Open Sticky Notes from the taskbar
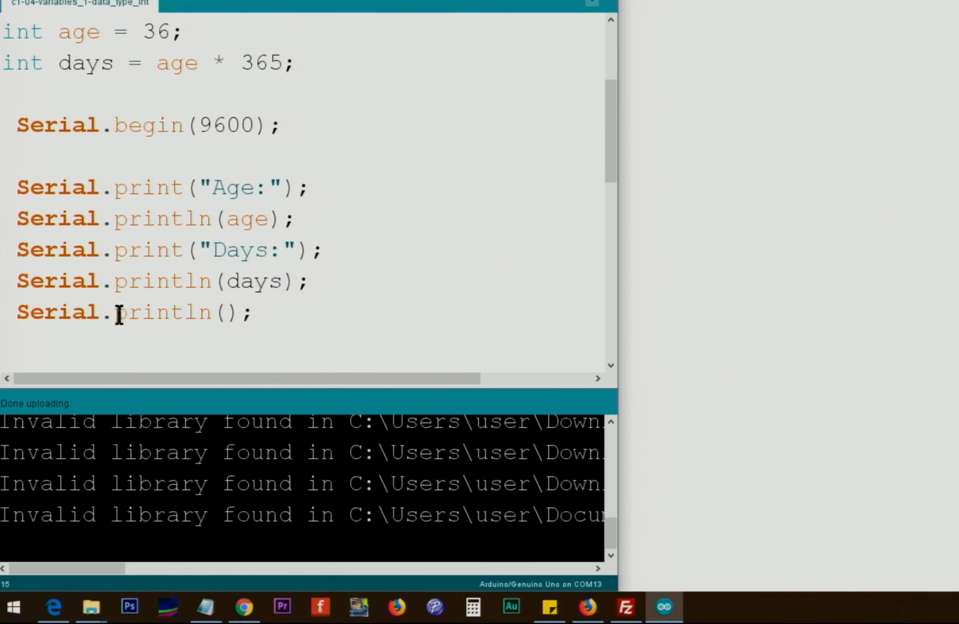Viewport: 959px width, 624px height. tap(549, 607)
